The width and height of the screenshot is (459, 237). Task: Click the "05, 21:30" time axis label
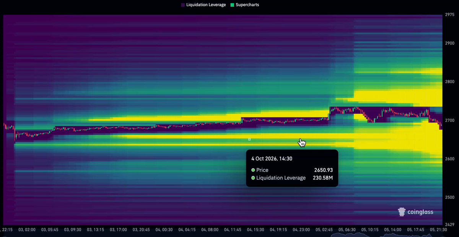(438, 230)
